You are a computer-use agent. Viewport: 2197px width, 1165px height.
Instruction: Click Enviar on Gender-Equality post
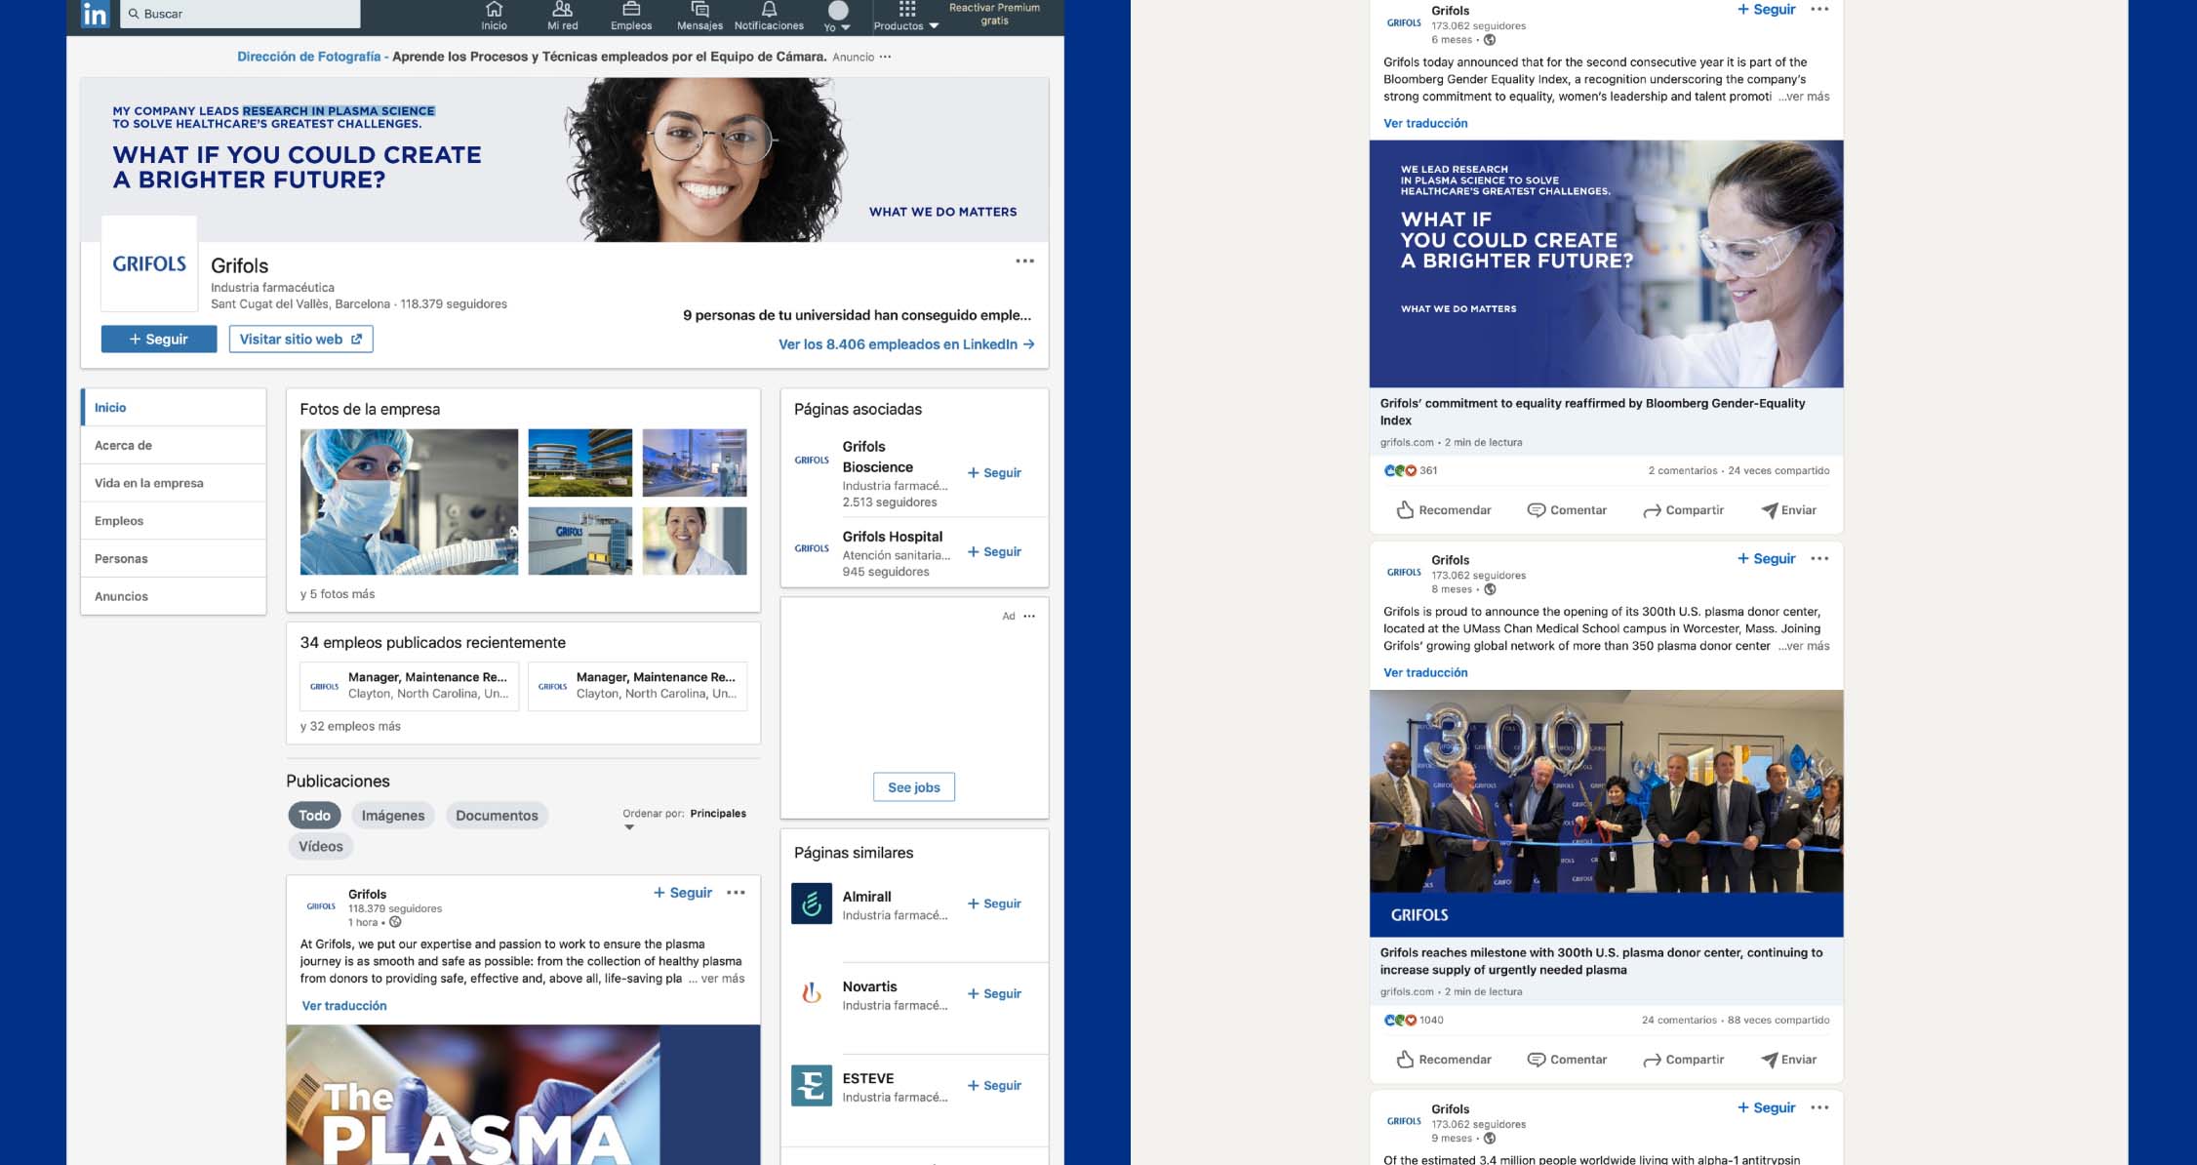(1789, 510)
